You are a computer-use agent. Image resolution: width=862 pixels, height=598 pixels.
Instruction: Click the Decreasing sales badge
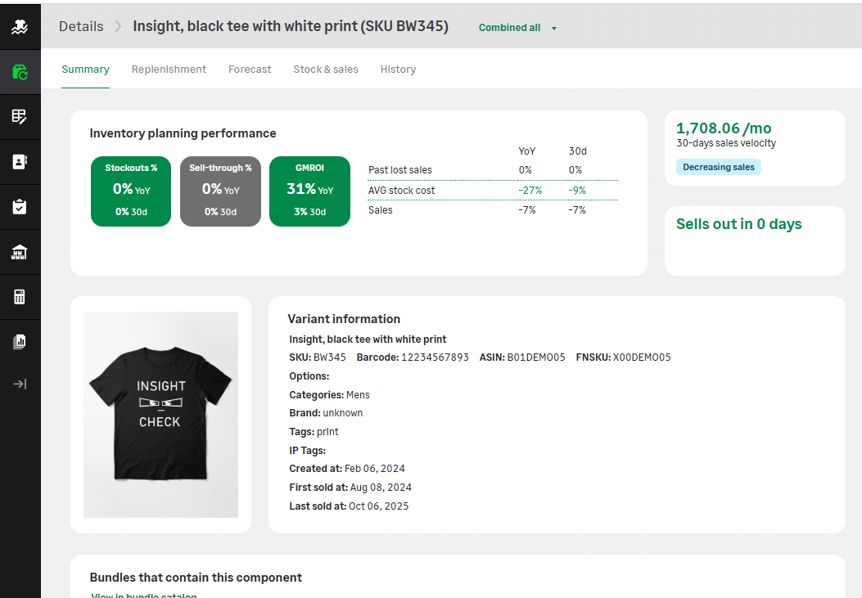pos(718,166)
